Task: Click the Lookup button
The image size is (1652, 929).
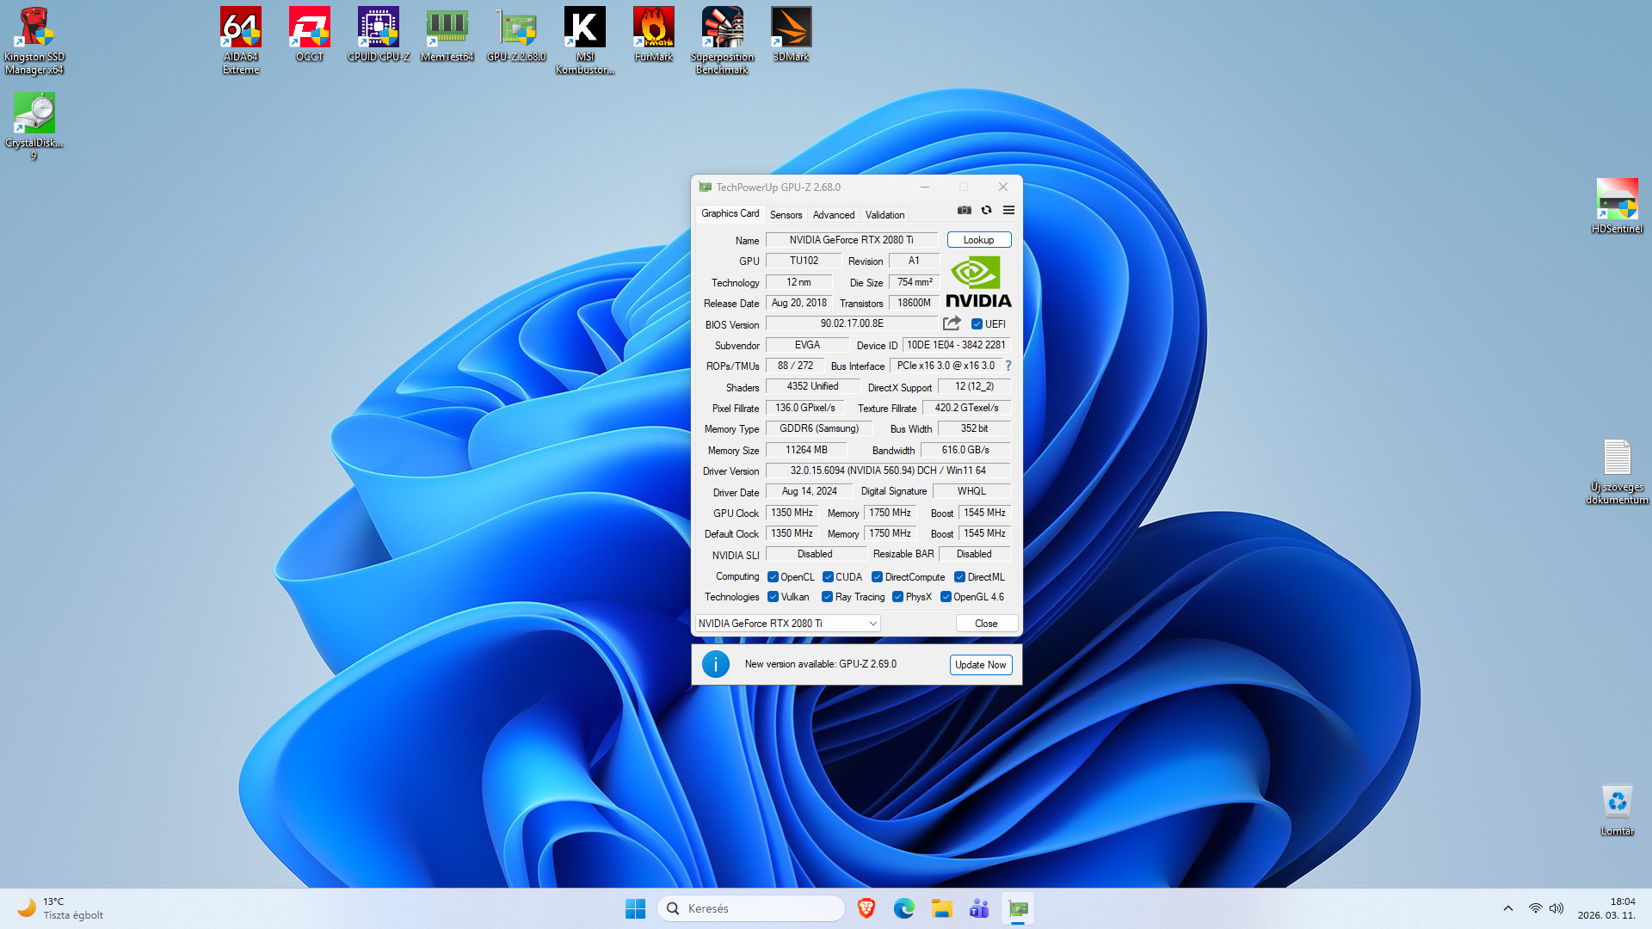Action: (x=978, y=240)
